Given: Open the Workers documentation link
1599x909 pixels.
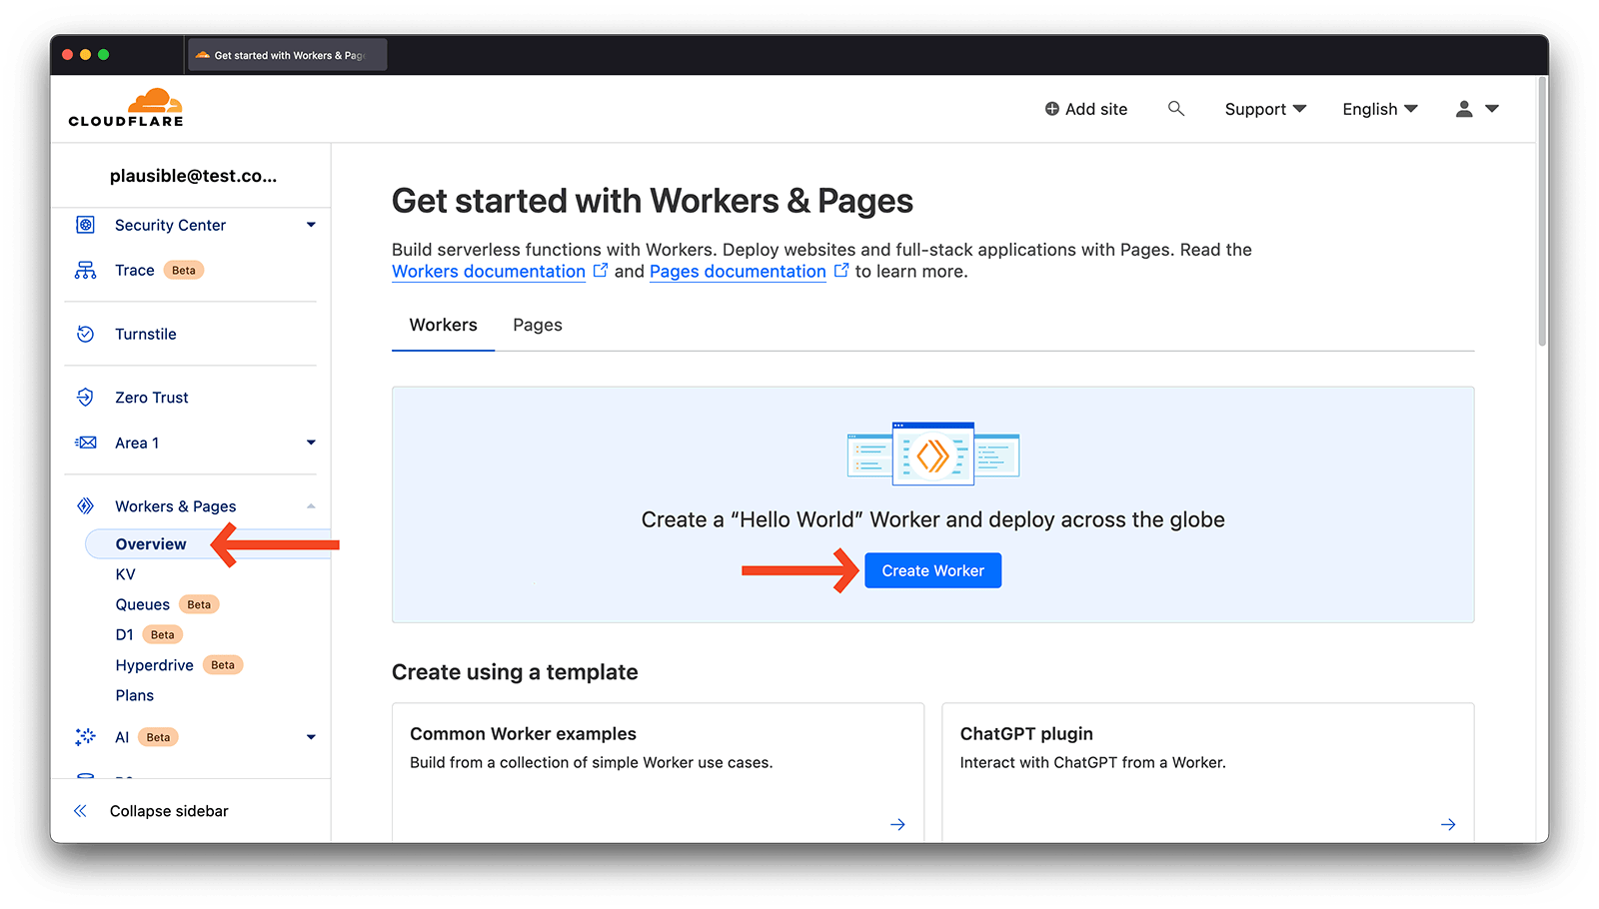Looking at the screenshot, I should coord(489,272).
